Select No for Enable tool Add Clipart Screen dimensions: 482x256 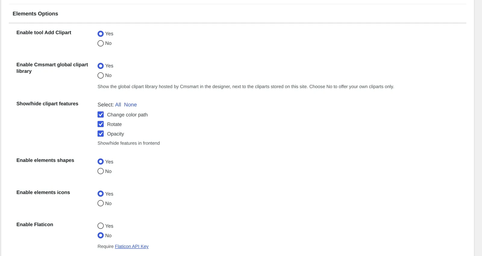pos(101,43)
